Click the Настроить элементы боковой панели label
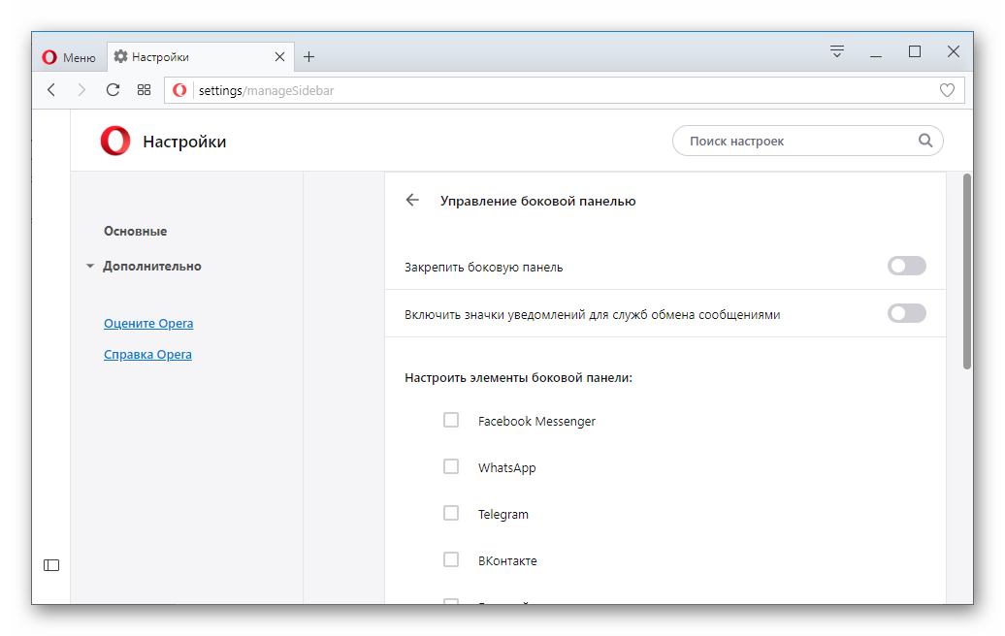 click(519, 378)
